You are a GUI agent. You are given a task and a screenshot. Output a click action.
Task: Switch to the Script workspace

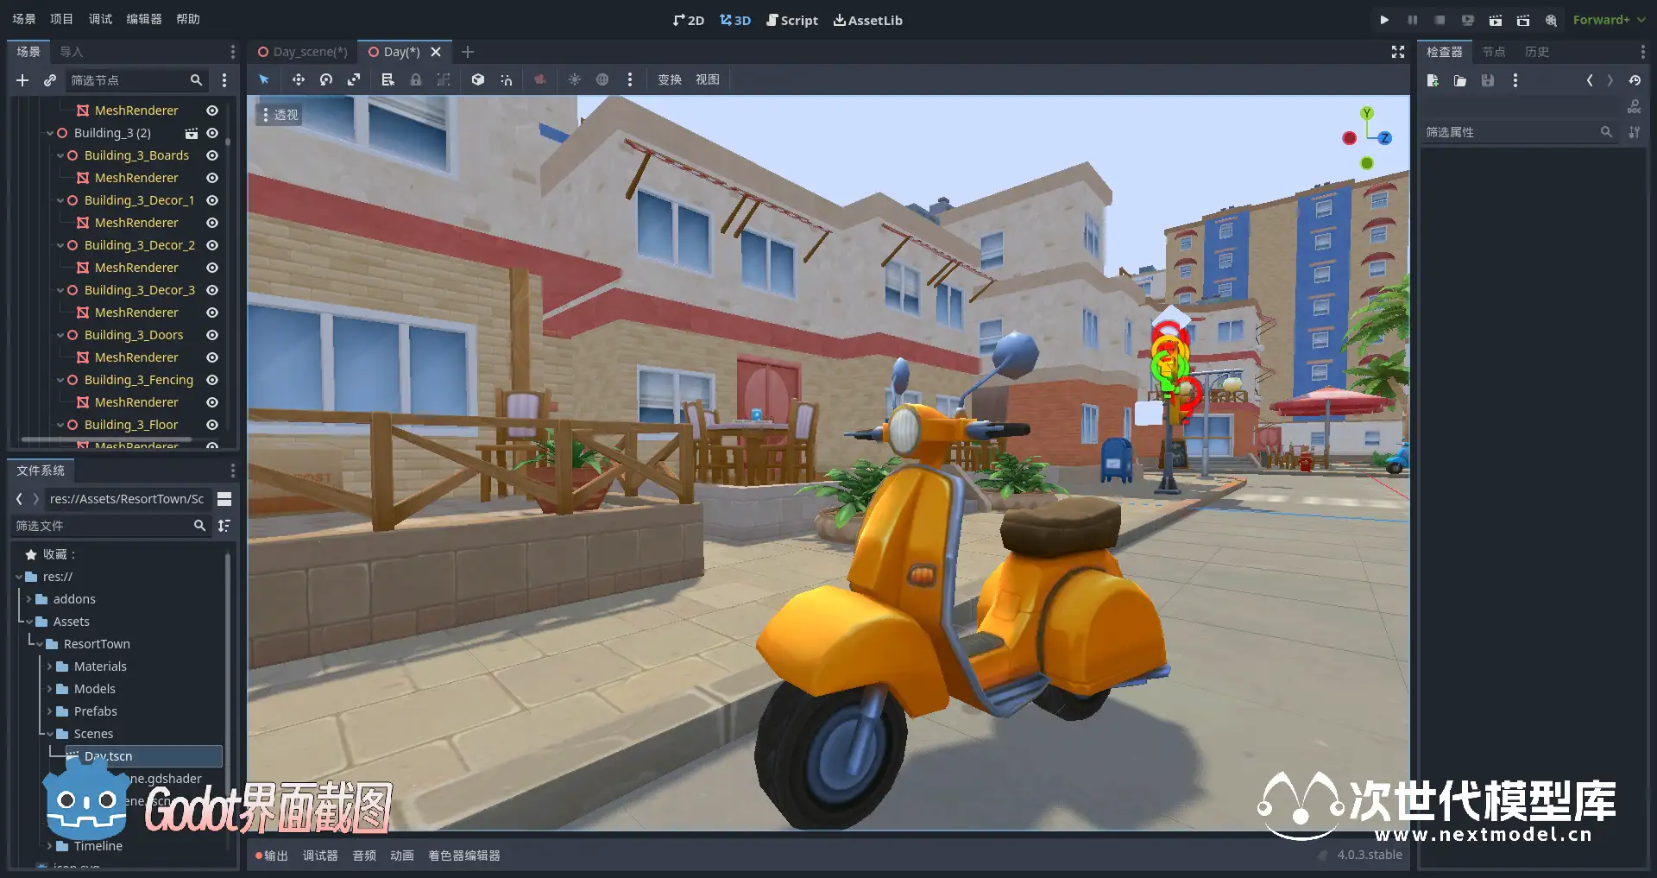point(791,20)
